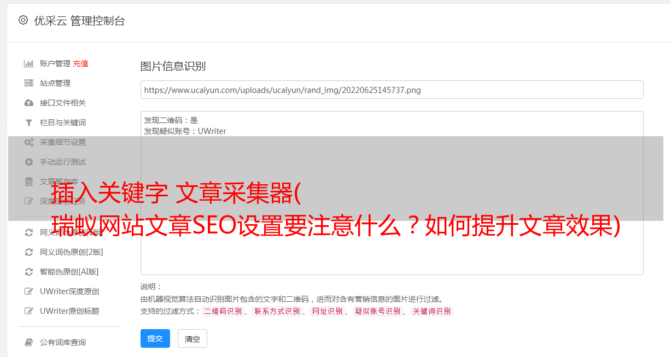The height and width of the screenshot is (357, 671).
Task: Click the 图片信息识别 heading
Action: [x=173, y=66]
